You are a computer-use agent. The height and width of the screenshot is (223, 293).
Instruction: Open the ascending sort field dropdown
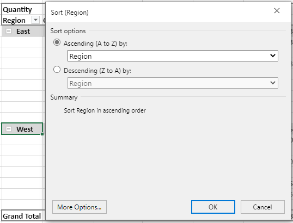173,56
